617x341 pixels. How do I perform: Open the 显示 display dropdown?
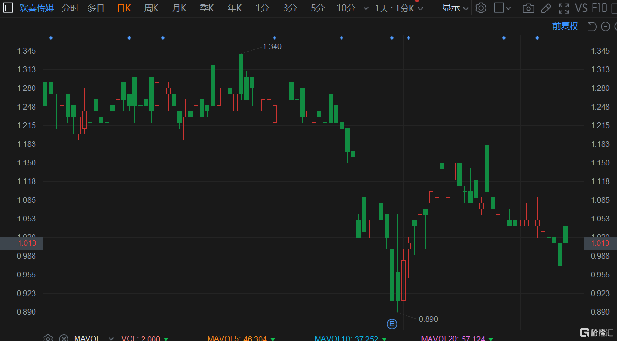(455, 8)
